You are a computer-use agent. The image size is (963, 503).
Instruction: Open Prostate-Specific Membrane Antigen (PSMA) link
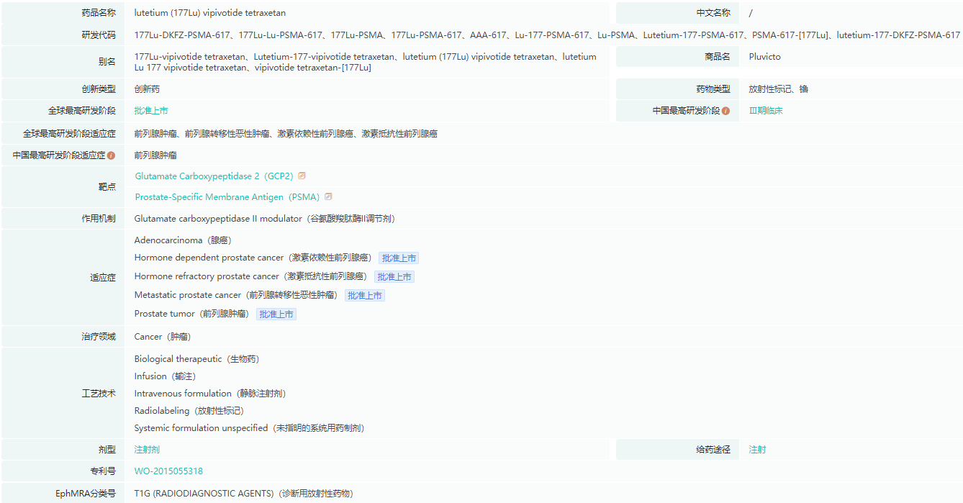coord(227,197)
